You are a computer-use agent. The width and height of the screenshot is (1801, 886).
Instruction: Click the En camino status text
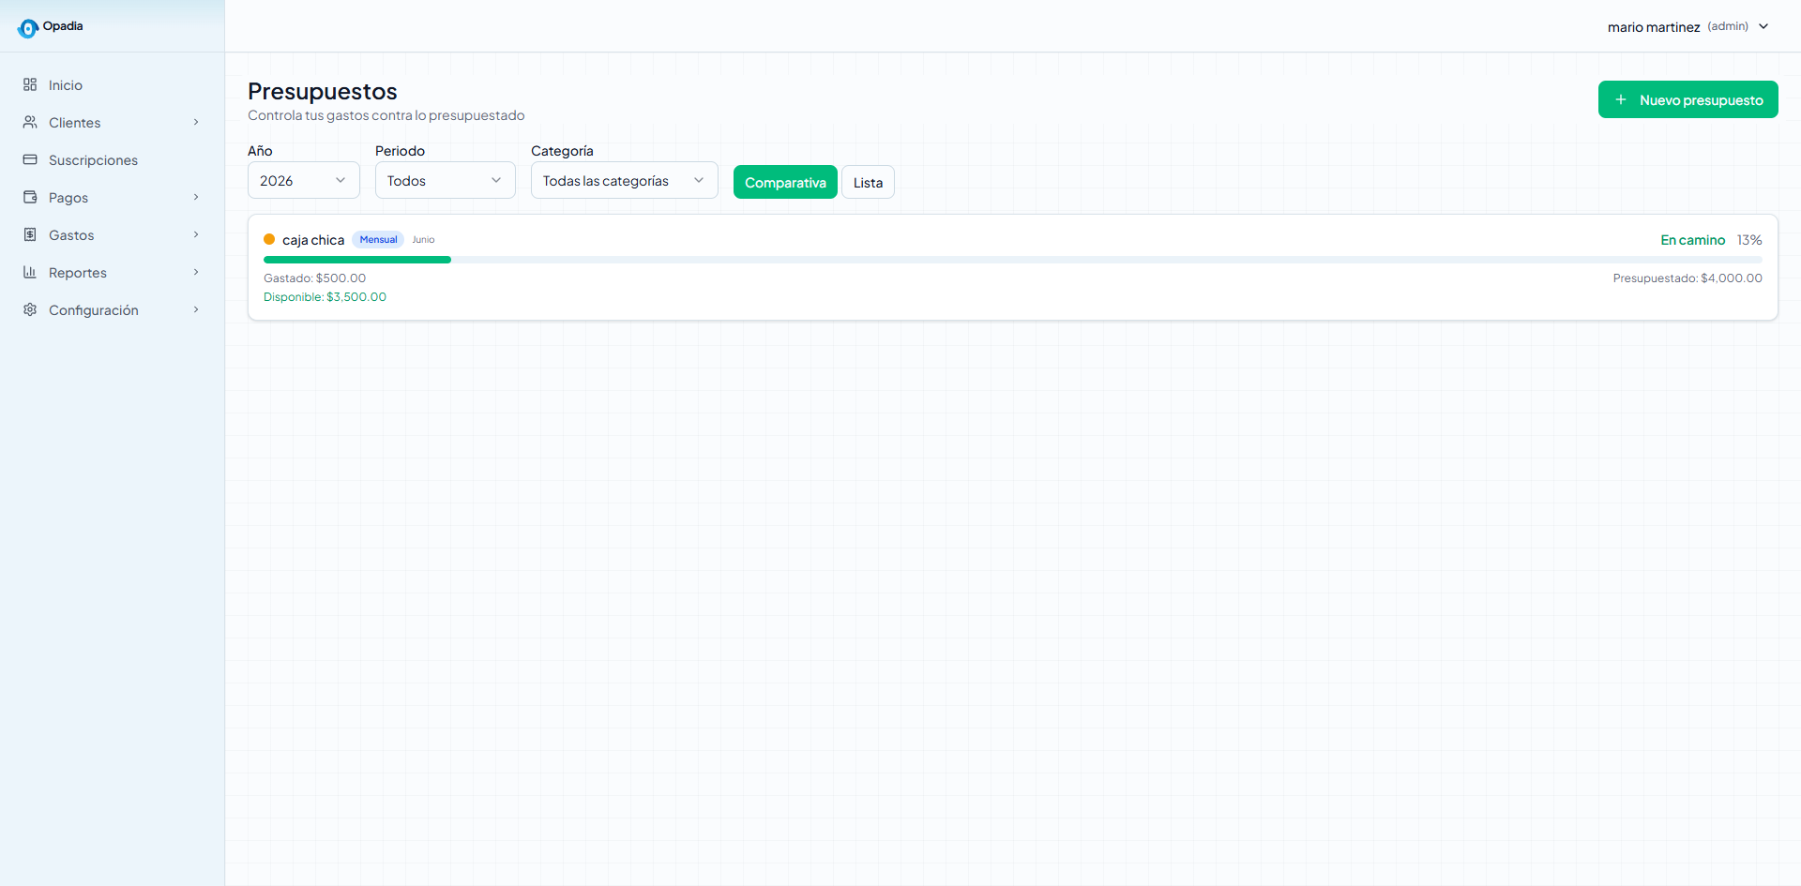point(1692,240)
